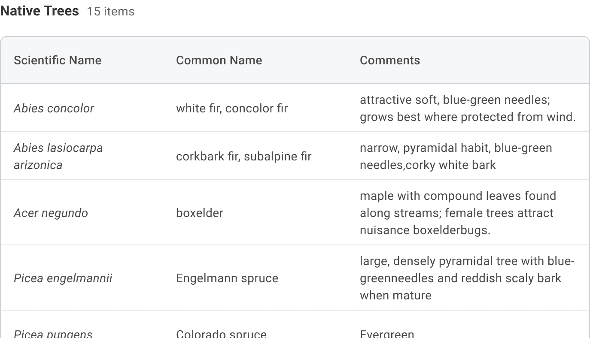Screen dimensions: 590x338
Task: Select the Picea engelmannii cell
Action: pyautogui.click(x=63, y=278)
